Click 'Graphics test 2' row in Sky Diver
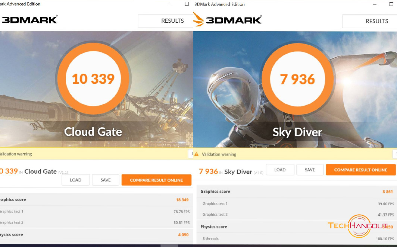The width and height of the screenshot is (397, 247). (x=296, y=215)
